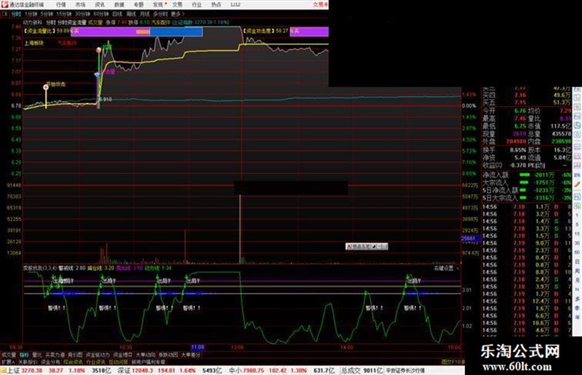Select the 60 minute icon in right sidebar

577,252
